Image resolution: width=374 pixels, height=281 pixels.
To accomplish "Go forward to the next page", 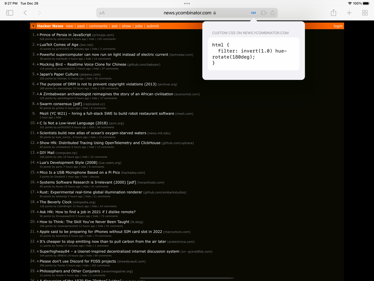I will point(39,13).
